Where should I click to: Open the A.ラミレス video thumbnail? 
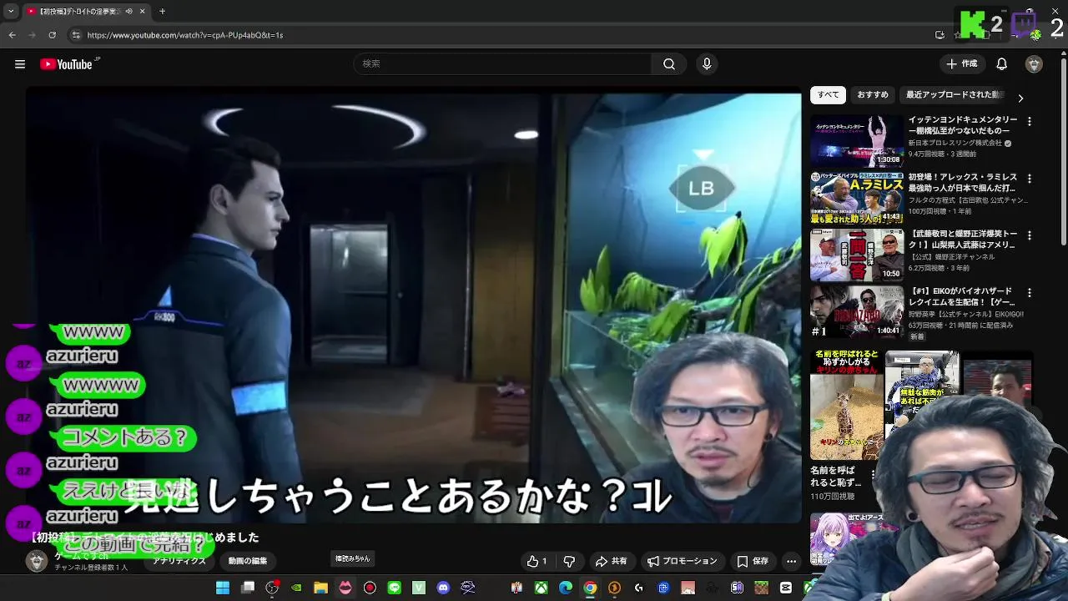click(x=857, y=198)
